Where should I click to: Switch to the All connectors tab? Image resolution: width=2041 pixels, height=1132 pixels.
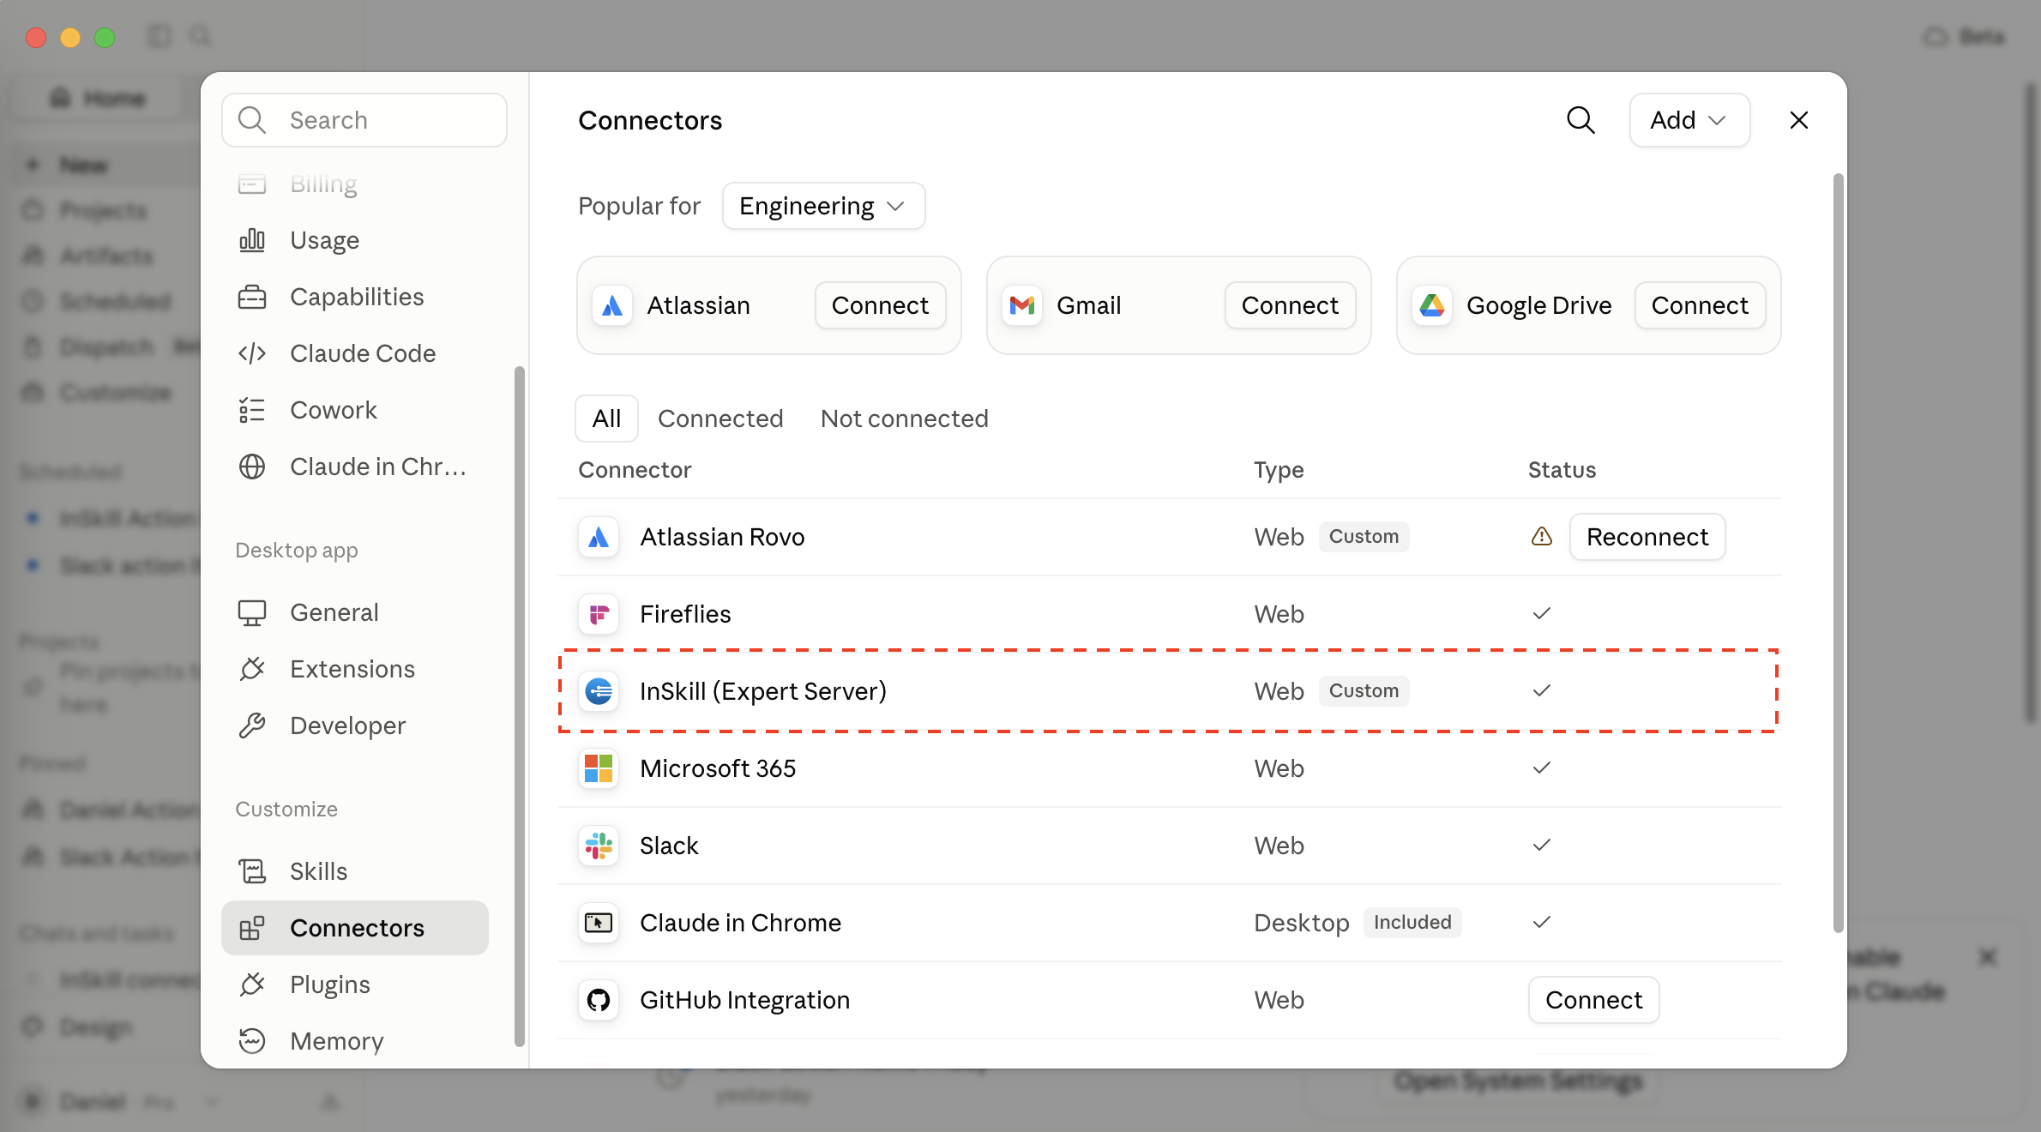[x=606, y=418]
